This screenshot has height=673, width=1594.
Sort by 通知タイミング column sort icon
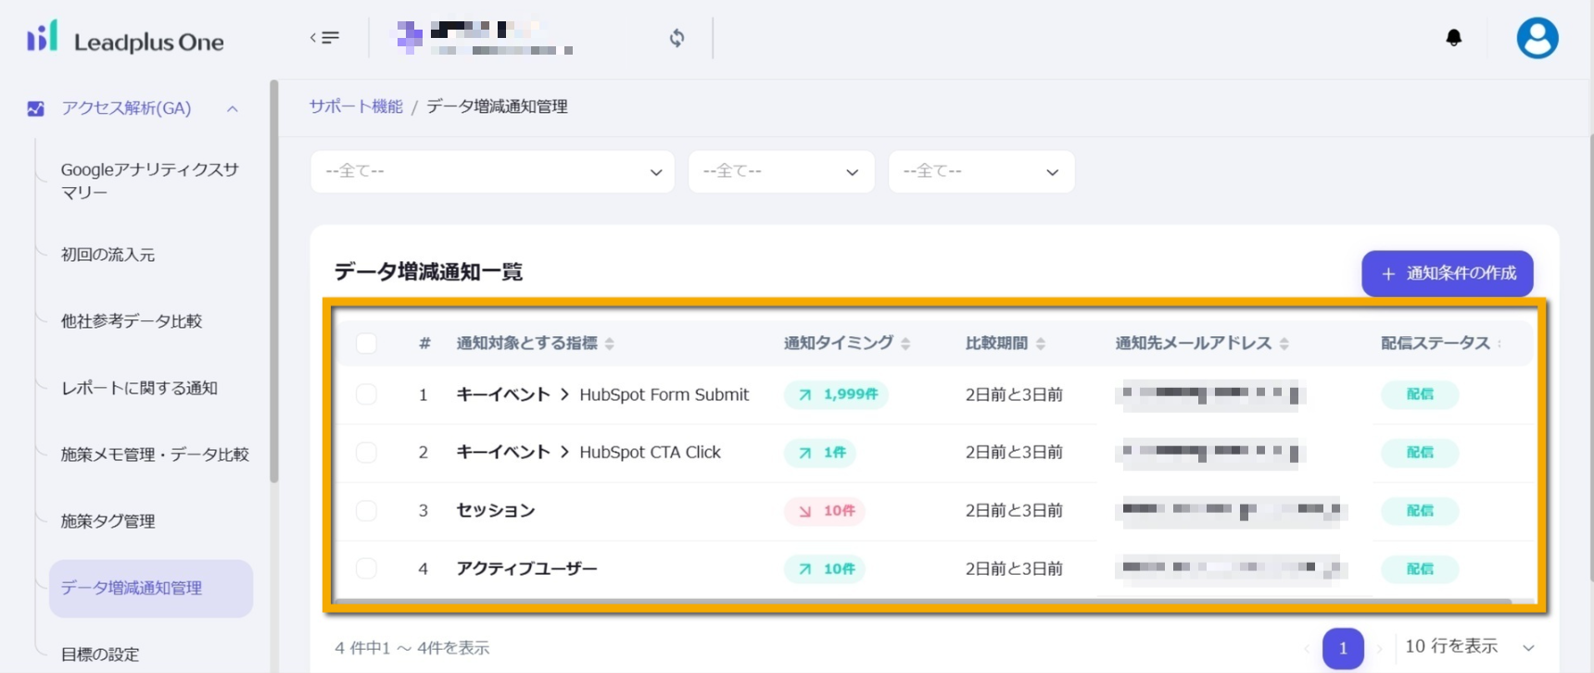coord(905,344)
